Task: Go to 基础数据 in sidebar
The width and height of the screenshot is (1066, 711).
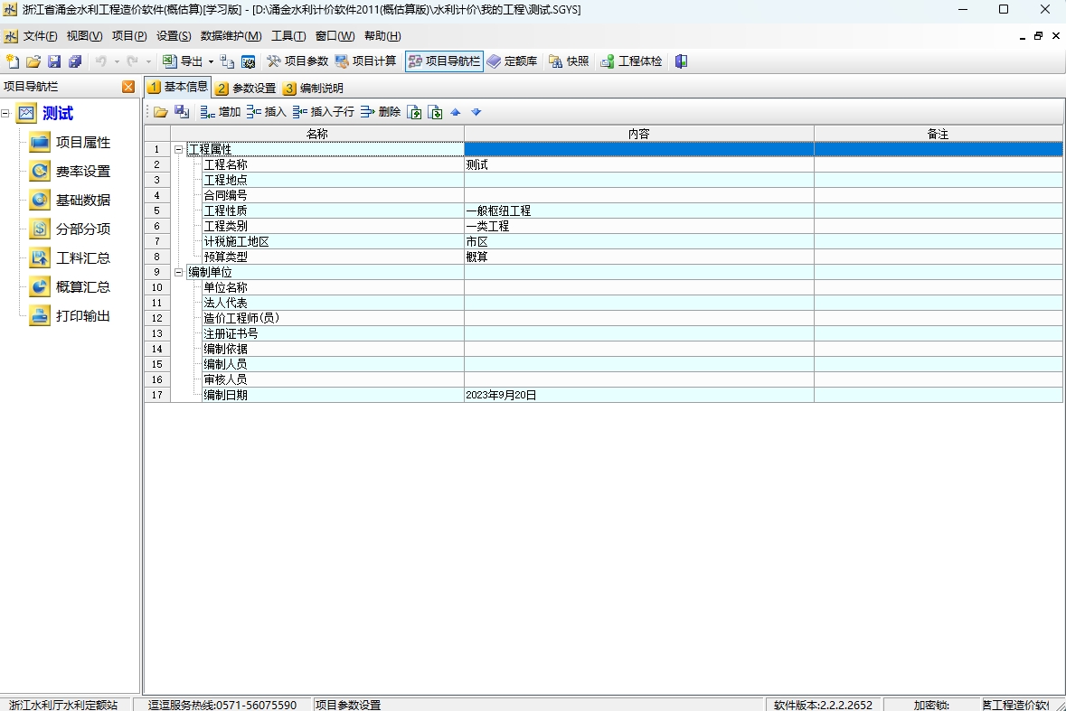Action: (x=70, y=201)
